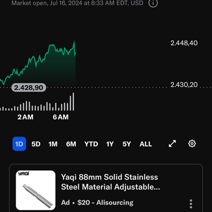The height and width of the screenshot is (212, 212).
Task: Switch to 1Y time range
Action: click(x=110, y=144)
